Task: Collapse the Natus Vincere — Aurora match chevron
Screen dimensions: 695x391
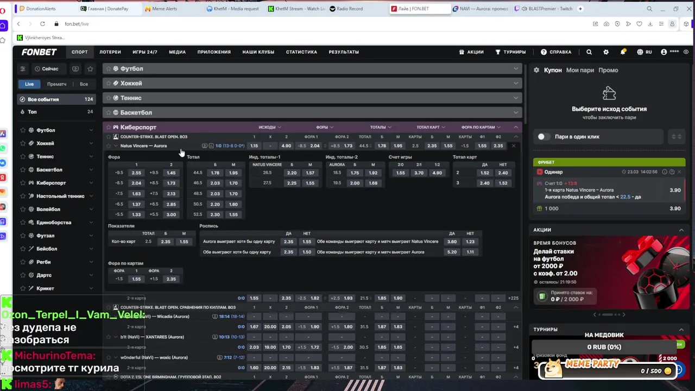Action: 116,146
